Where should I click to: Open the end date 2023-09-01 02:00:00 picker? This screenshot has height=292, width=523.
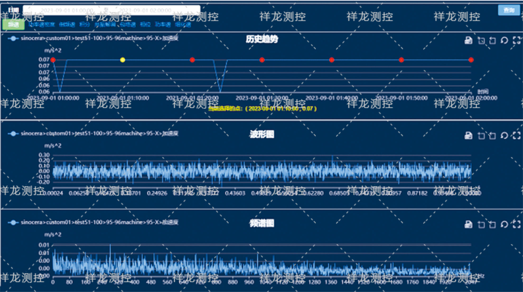pyautogui.click(x=145, y=10)
